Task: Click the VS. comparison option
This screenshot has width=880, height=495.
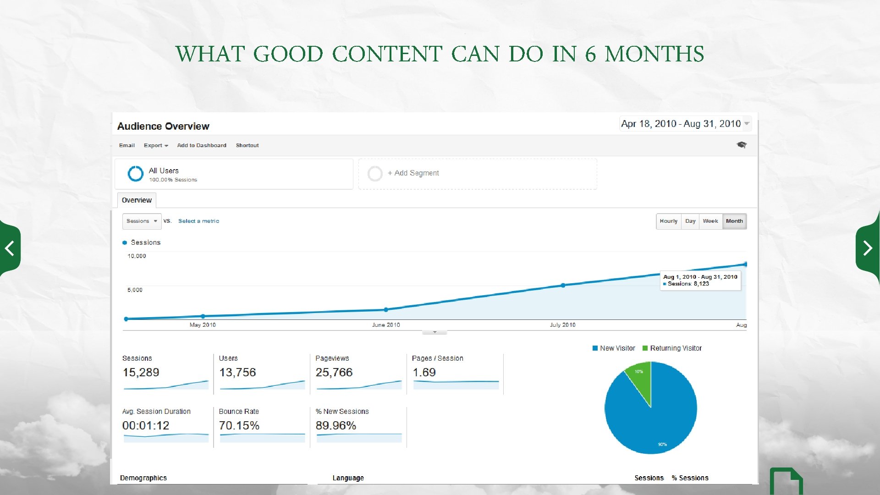Action: [x=168, y=220]
